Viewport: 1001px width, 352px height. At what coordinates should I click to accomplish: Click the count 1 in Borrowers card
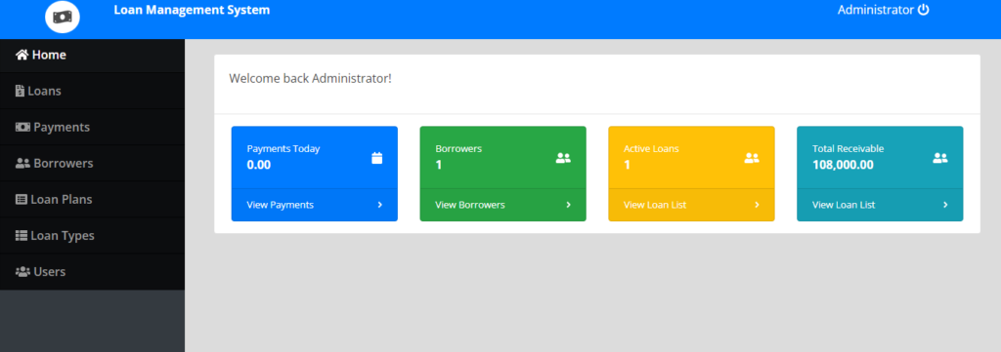click(439, 165)
